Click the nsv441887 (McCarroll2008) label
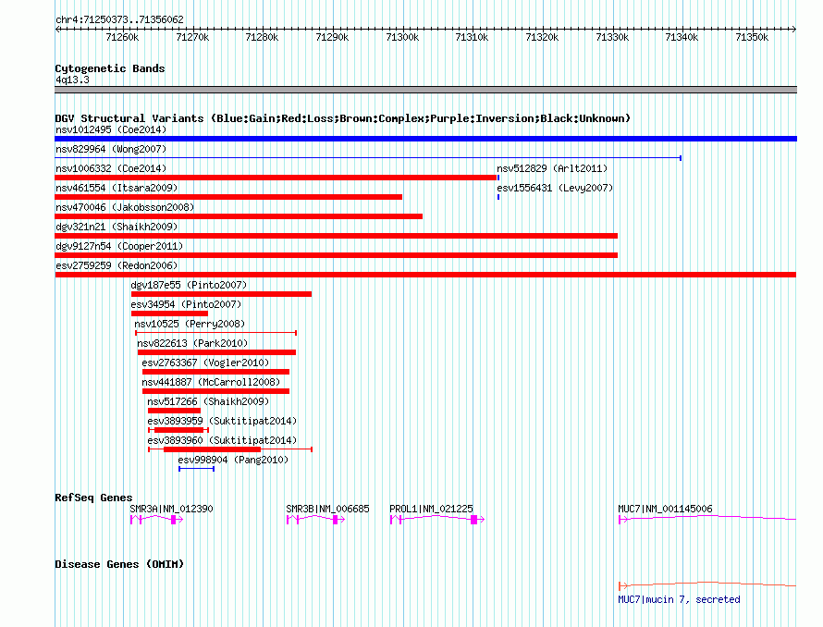Image resolution: width=823 pixels, height=627 pixels. click(211, 382)
